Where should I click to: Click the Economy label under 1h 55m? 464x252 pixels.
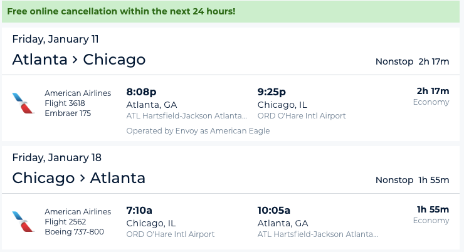(x=431, y=221)
